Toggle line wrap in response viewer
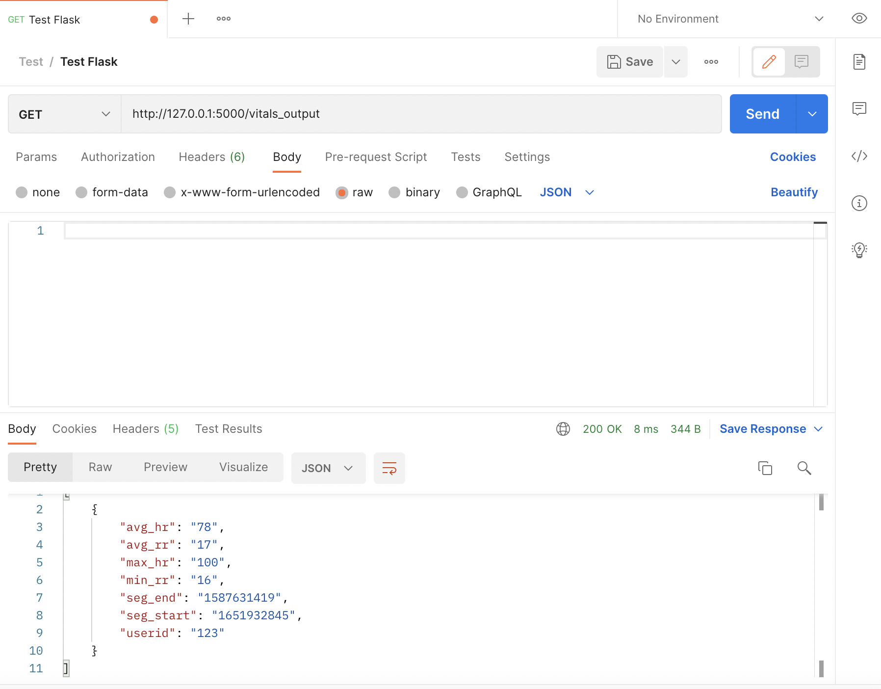 coord(389,468)
